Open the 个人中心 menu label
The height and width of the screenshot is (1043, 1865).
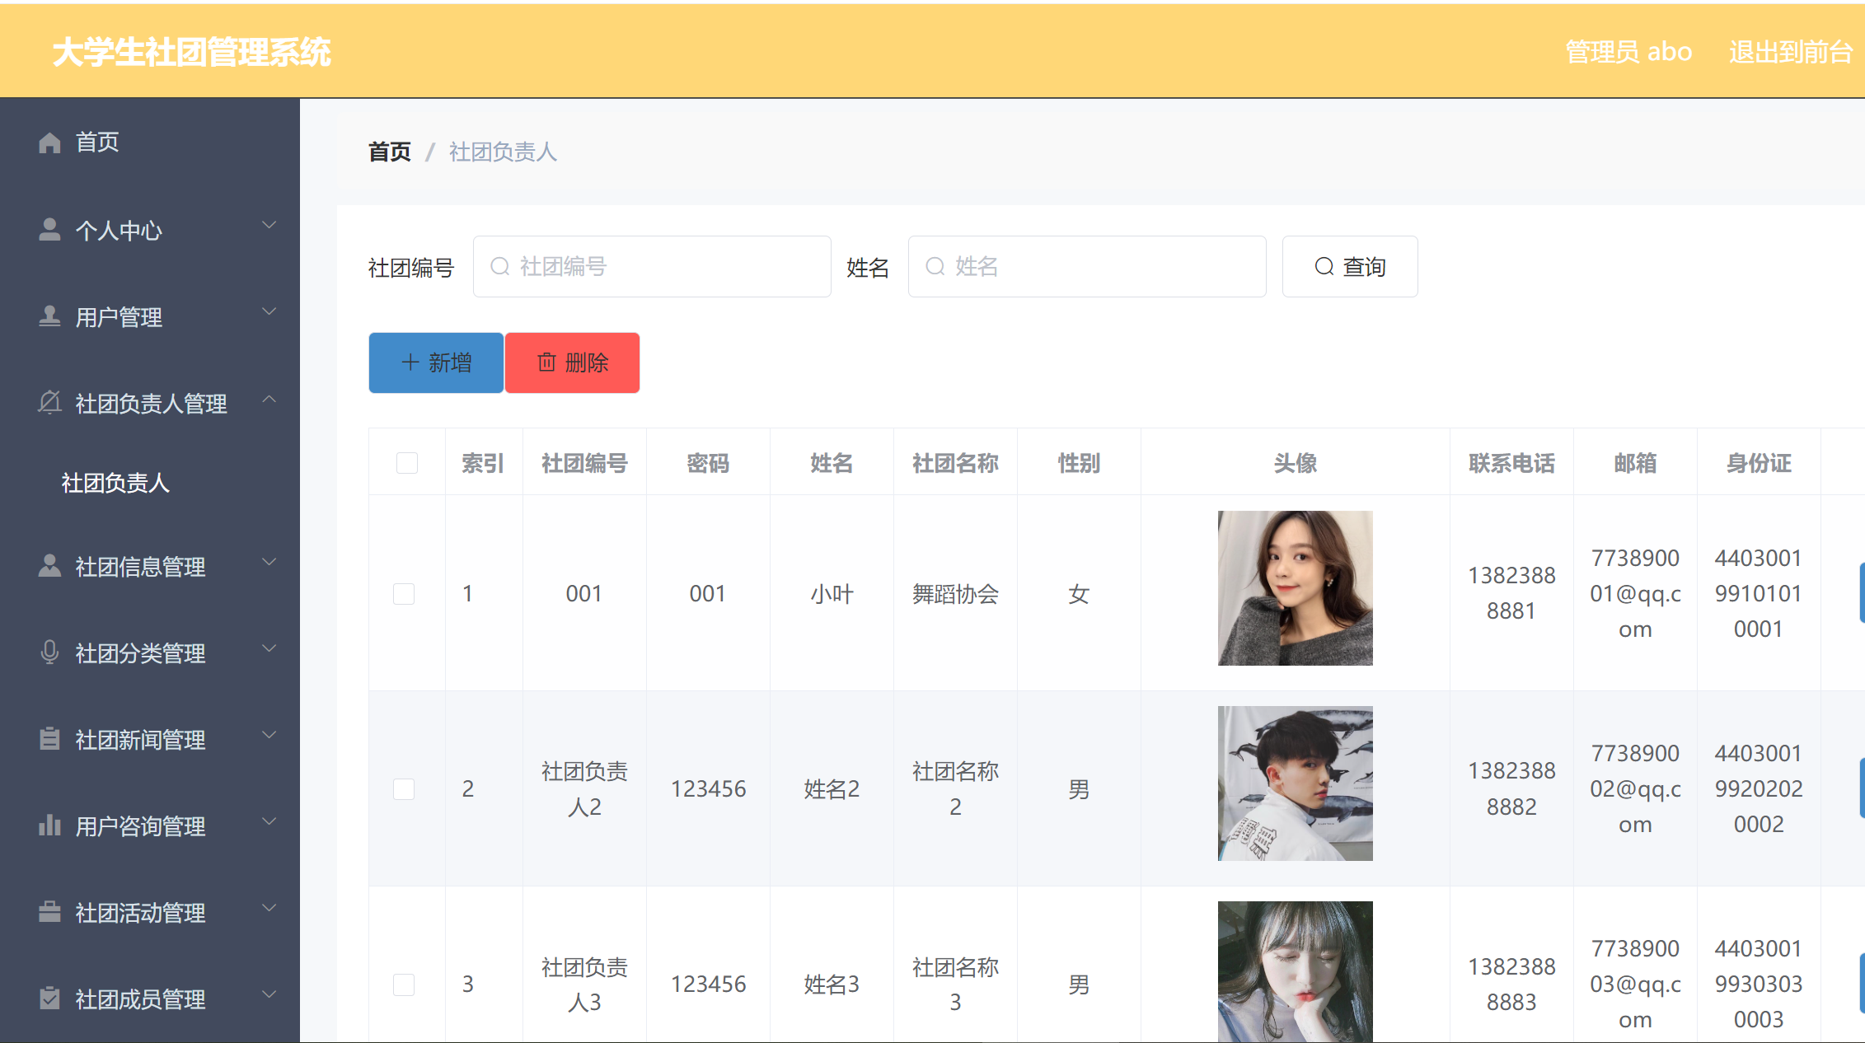click(119, 231)
